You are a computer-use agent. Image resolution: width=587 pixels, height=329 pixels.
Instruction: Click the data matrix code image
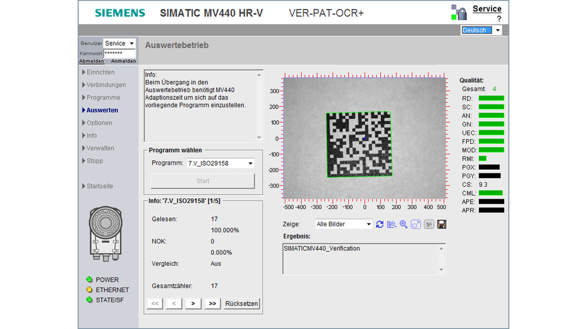coord(359,144)
